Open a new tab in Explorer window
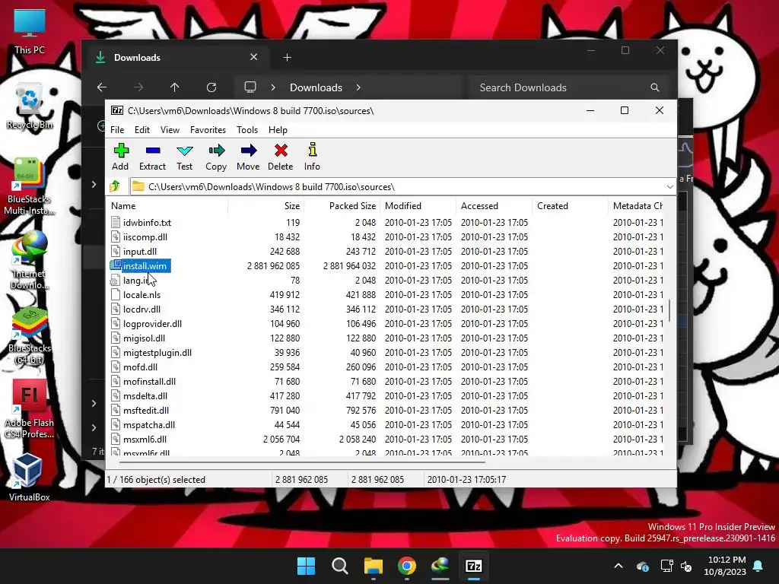 tap(287, 58)
